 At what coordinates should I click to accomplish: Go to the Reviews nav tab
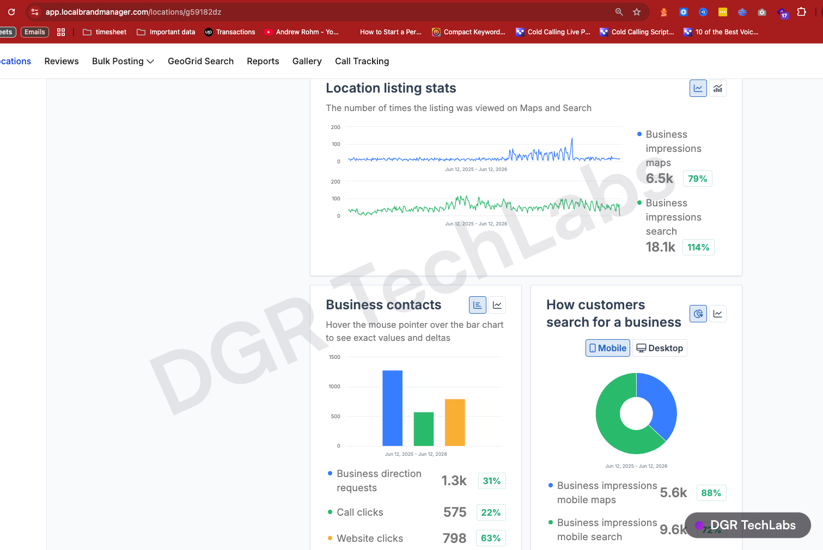click(62, 61)
